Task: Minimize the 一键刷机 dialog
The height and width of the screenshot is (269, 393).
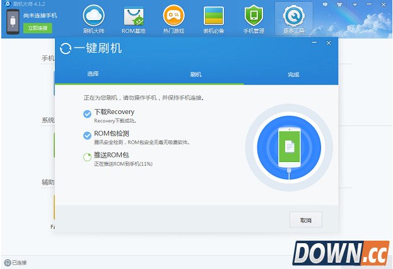Action: 315,43
